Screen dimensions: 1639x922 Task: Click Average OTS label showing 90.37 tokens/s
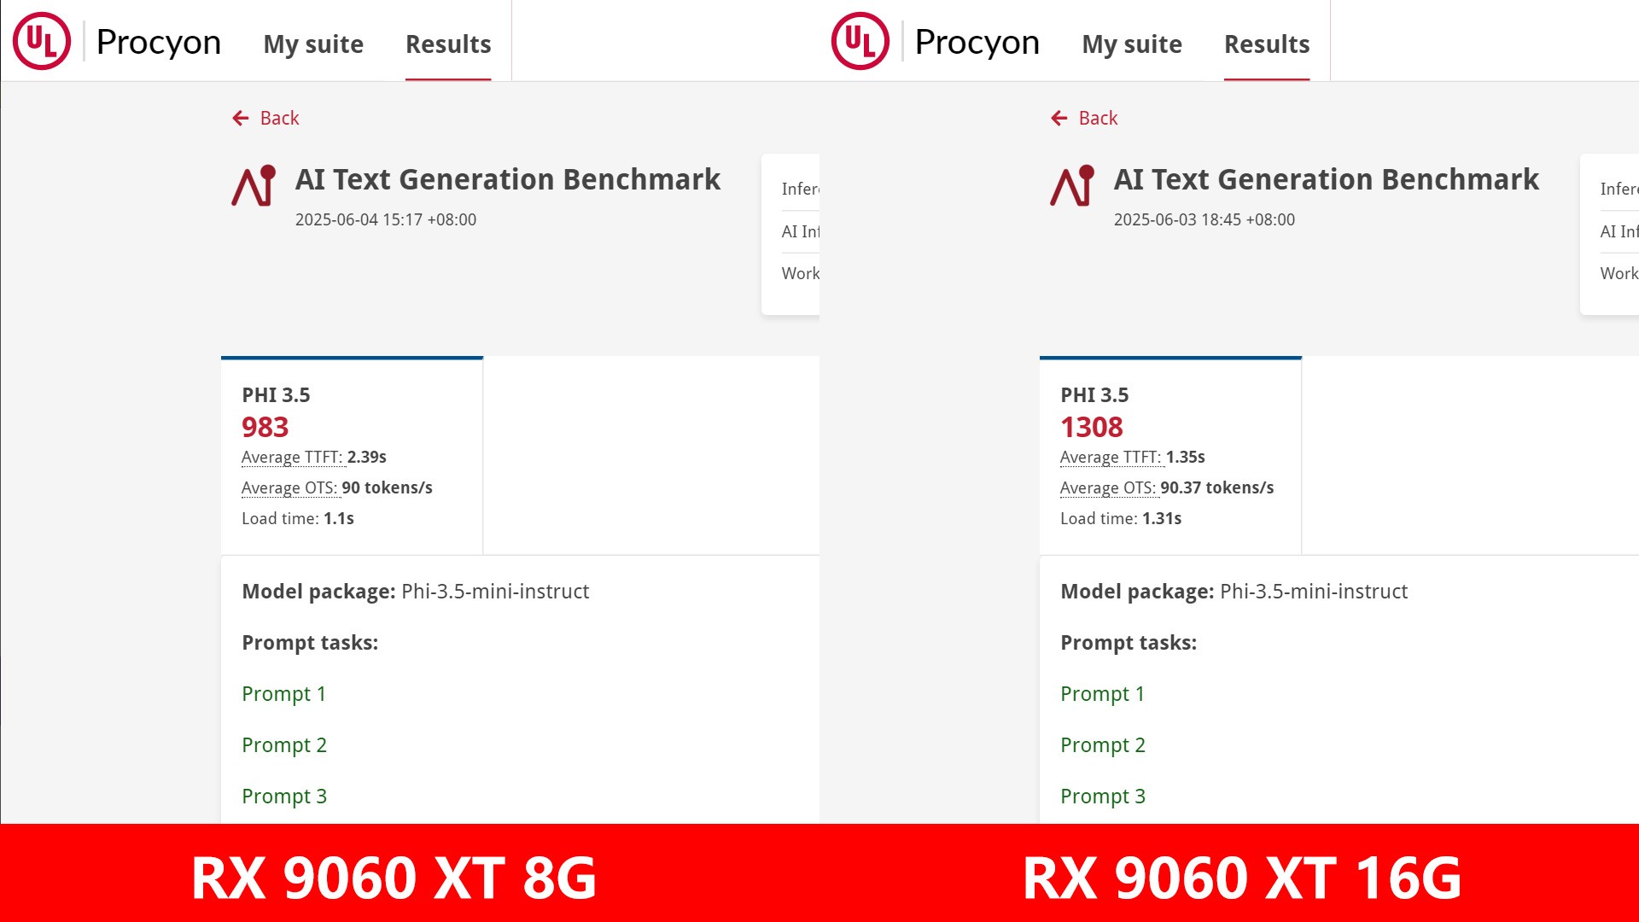(1108, 488)
